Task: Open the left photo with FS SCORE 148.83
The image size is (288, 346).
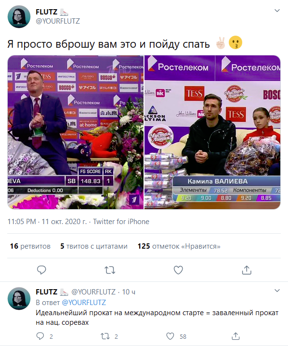Action: pos(76,132)
